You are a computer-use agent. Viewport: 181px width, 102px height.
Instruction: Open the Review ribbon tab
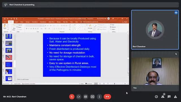coord(59,22)
